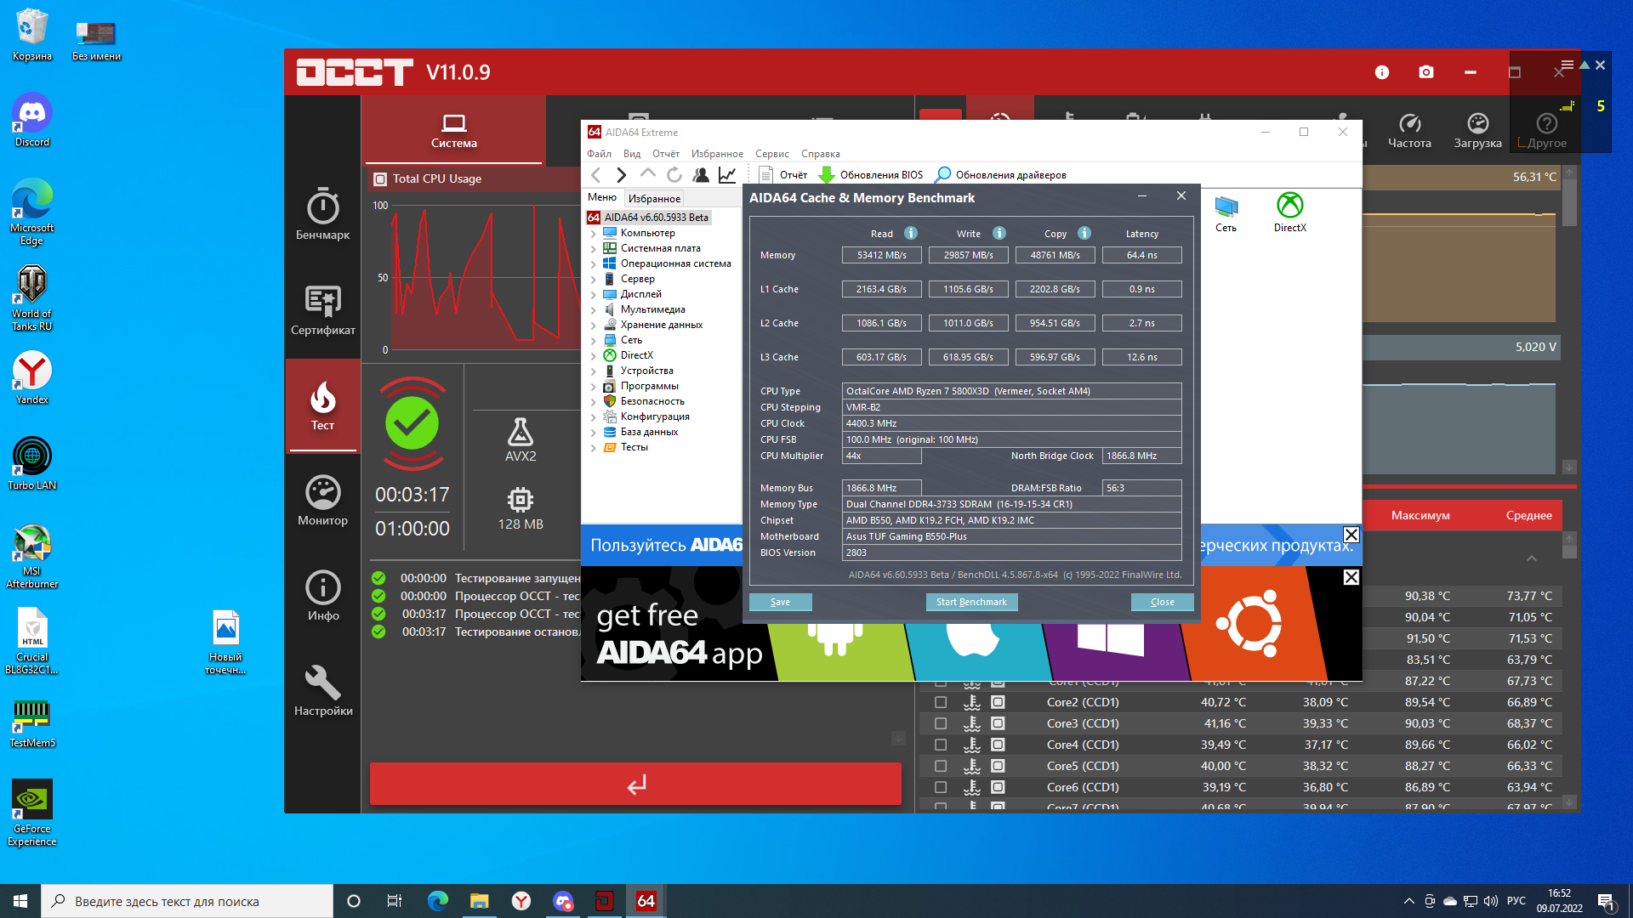Image resolution: width=1633 pixels, height=918 pixels.
Task: Click the Windows taskbar search field
Action: tap(187, 901)
